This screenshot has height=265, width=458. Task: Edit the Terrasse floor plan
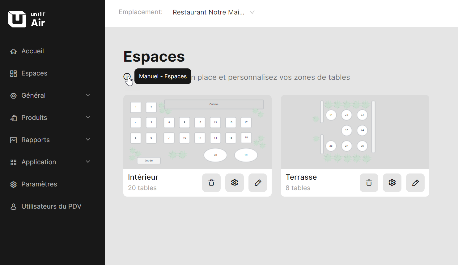(415, 183)
